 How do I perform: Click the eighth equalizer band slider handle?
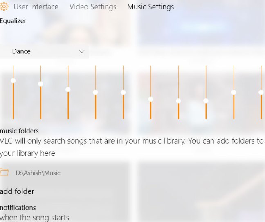point(206,101)
